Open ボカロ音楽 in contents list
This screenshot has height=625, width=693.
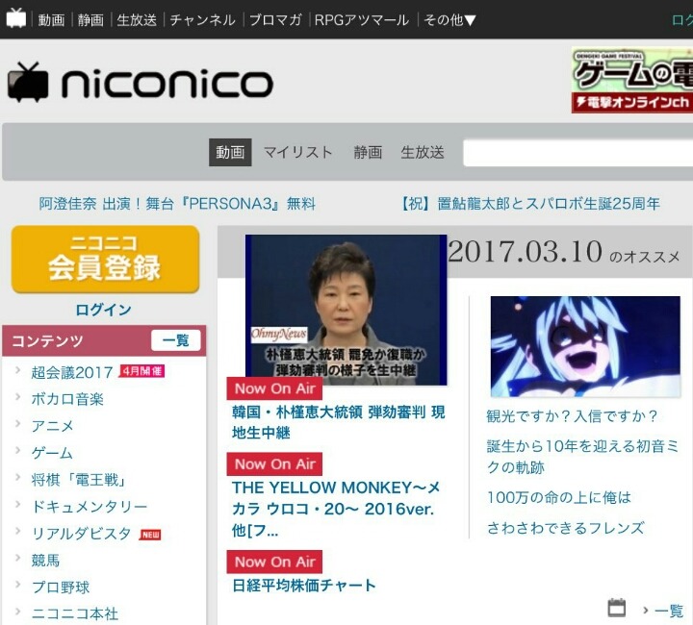(67, 399)
